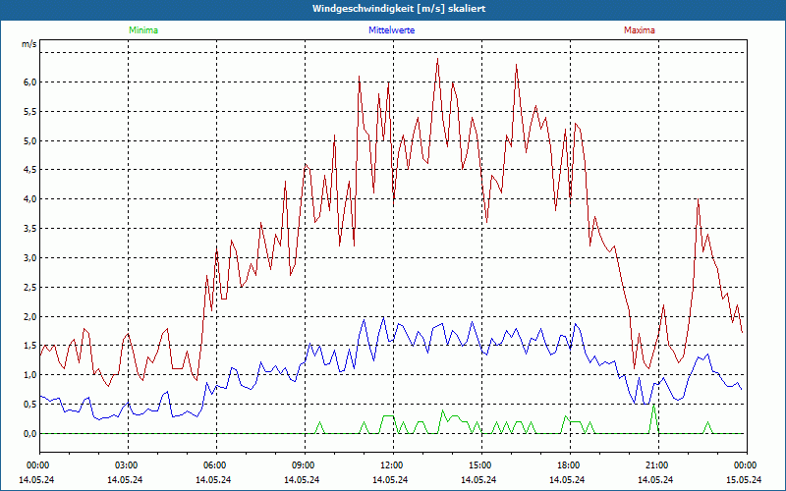The height and width of the screenshot is (491, 786).
Task: Click the 5,0 y-axis value
Action: tap(30, 140)
